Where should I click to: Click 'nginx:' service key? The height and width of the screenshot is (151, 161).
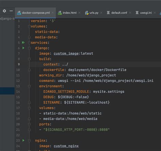(x=41, y=140)
